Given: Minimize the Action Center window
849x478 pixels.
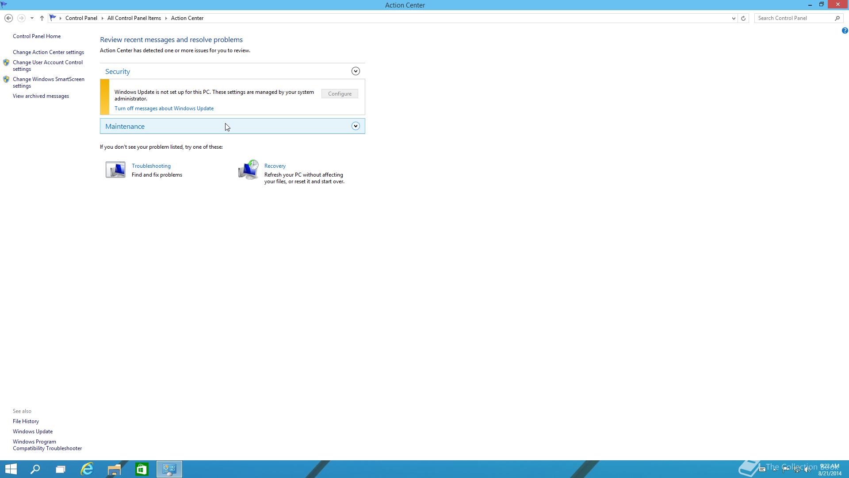Looking at the screenshot, I should pyautogui.click(x=810, y=5).
